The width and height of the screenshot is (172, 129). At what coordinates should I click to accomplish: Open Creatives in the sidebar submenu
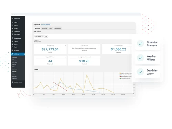[x=14, y=69]
